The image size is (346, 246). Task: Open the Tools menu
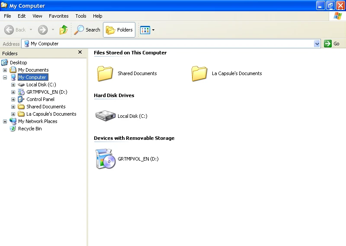pyautogui.click(x=81, y=16)
